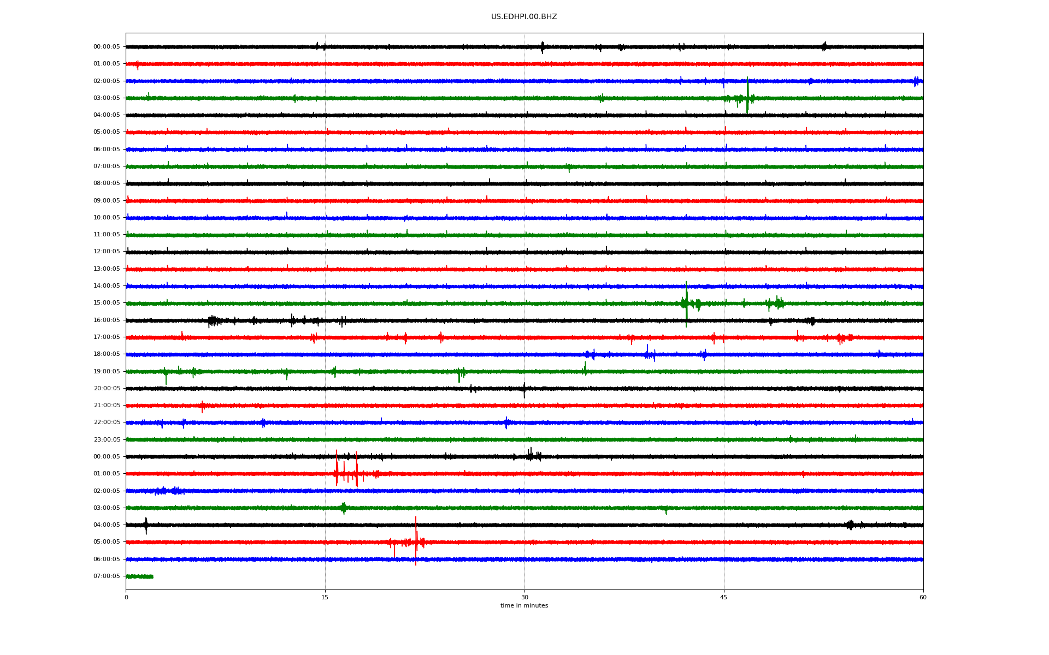Select the x-axis tick label 30
This screenshot has height=655, width=1049.
click(524, 597)
